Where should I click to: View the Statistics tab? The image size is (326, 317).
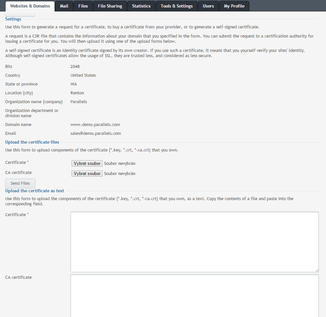141,6
